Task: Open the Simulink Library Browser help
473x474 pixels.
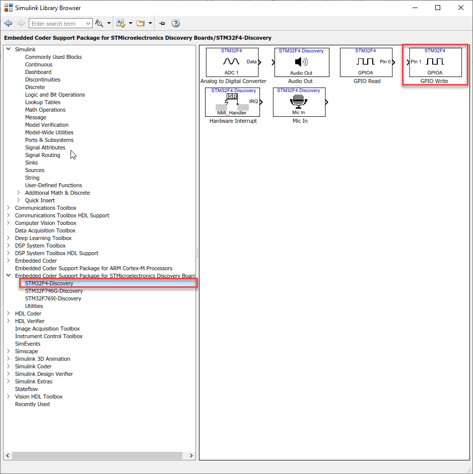Action: pyautogui.click(x=175, y=23)
